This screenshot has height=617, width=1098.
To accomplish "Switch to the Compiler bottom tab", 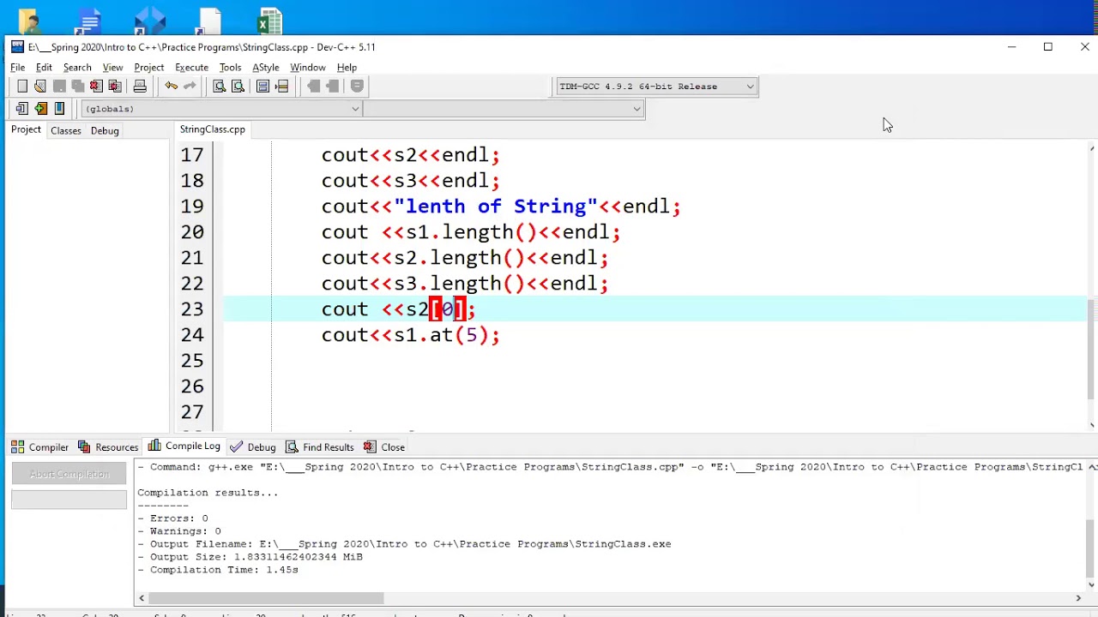I will pos(40,446).
